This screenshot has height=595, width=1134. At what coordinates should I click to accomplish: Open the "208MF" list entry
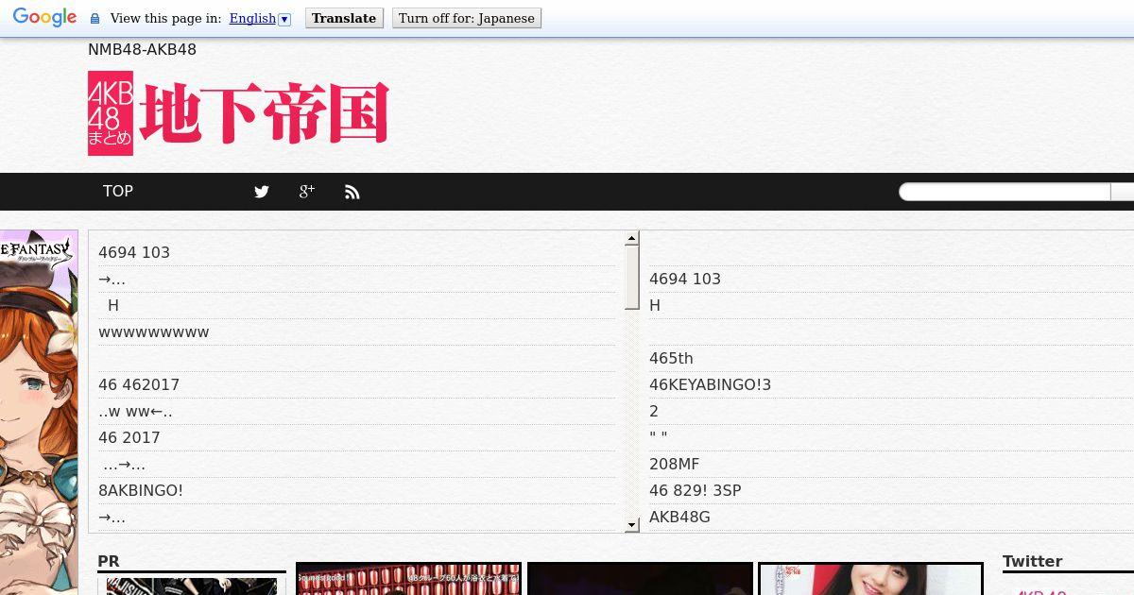[x=675, y=464]
